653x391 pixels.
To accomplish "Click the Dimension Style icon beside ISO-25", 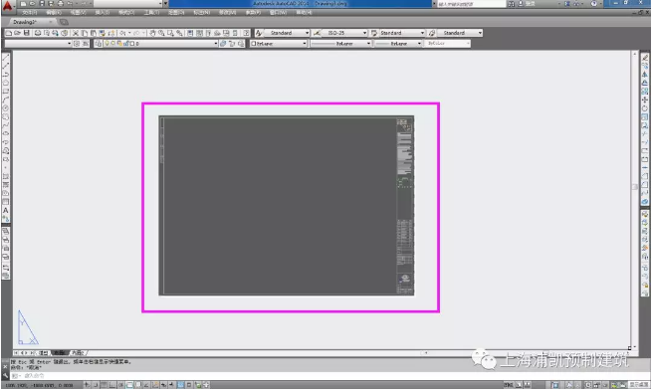I will (317, 33).
